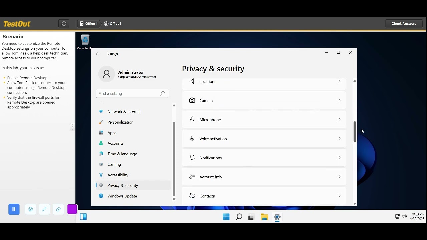Screen dimensions: 427x240
Task: Click the Time & language globe icon
Action: (101, 154)
